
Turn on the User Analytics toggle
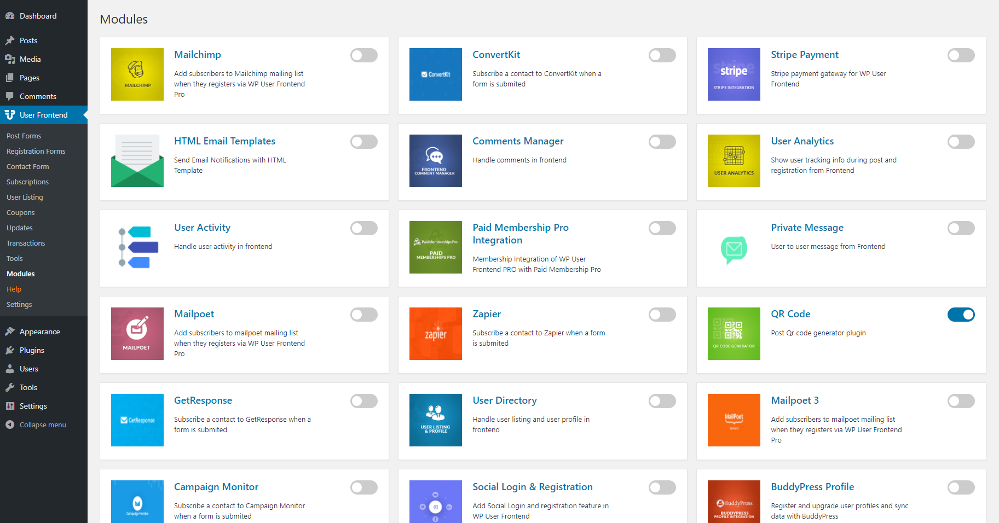click(x=961, y=142)
